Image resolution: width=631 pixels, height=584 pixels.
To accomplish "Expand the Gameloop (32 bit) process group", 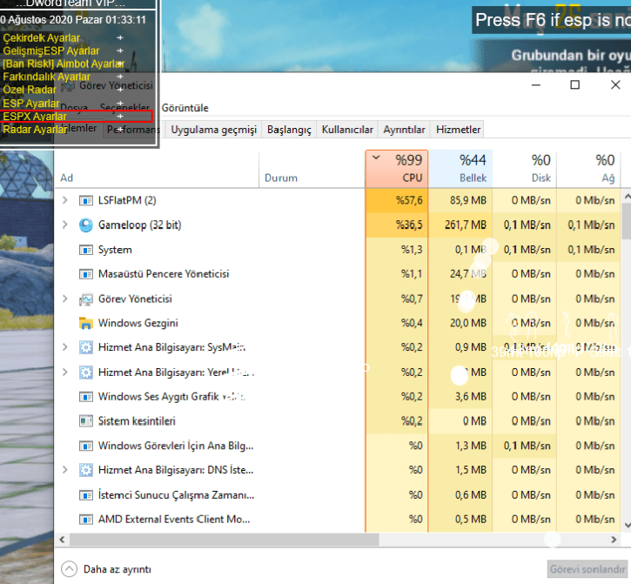I will [64, 225].
